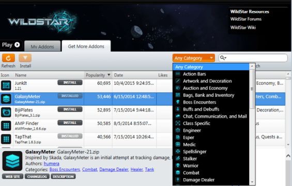The height and width of the screenshot is (186, 292).
Task: Open the WEB SITE button
Action: pyautogui.click(x=13, y=176)
